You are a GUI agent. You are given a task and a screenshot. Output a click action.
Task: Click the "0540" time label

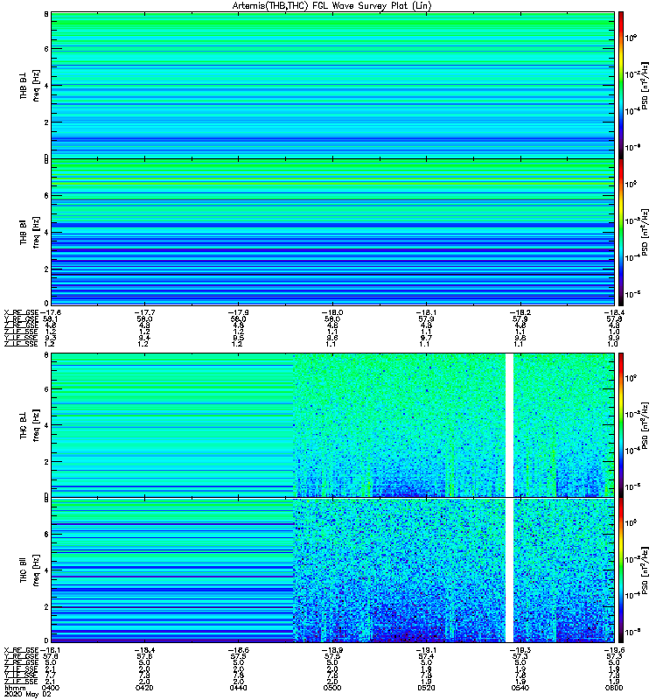click(x=520, y=688)
